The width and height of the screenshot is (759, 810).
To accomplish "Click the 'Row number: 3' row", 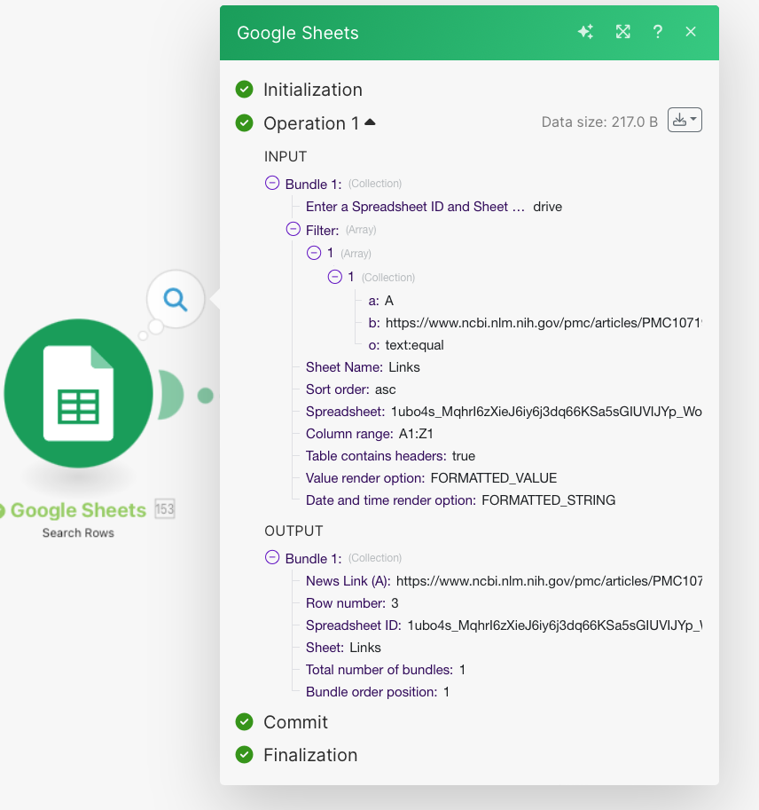I will [x=352, y=603].
